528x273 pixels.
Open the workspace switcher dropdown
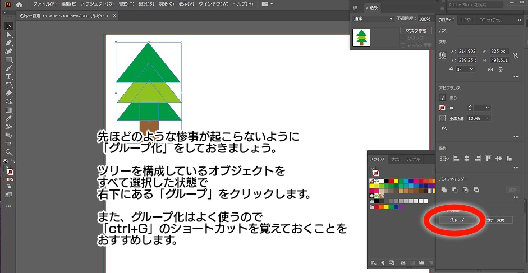(268, 4)
